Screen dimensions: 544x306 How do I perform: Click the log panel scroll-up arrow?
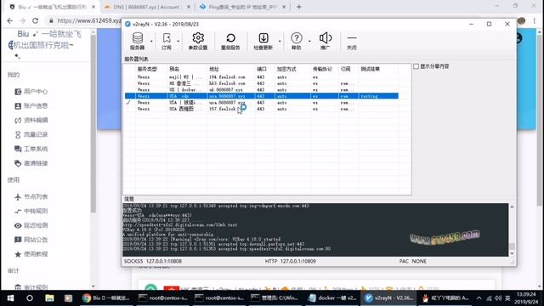coord(512,207)
